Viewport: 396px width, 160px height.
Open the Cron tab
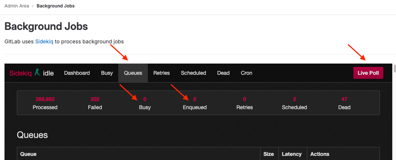(x=246, y=73)
